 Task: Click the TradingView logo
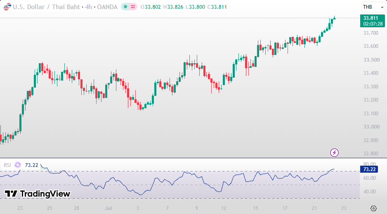pos(38,194)
